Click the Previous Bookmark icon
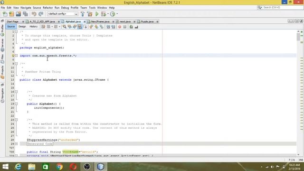The width and height of the screenshot is (304, 171). (x=91, y=27)
